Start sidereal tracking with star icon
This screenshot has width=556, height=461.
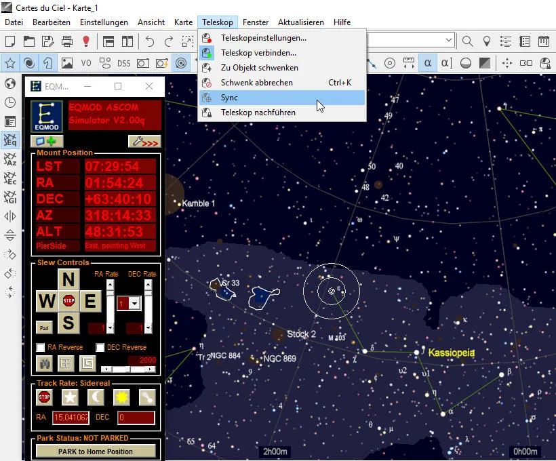(x=71, y=397)
